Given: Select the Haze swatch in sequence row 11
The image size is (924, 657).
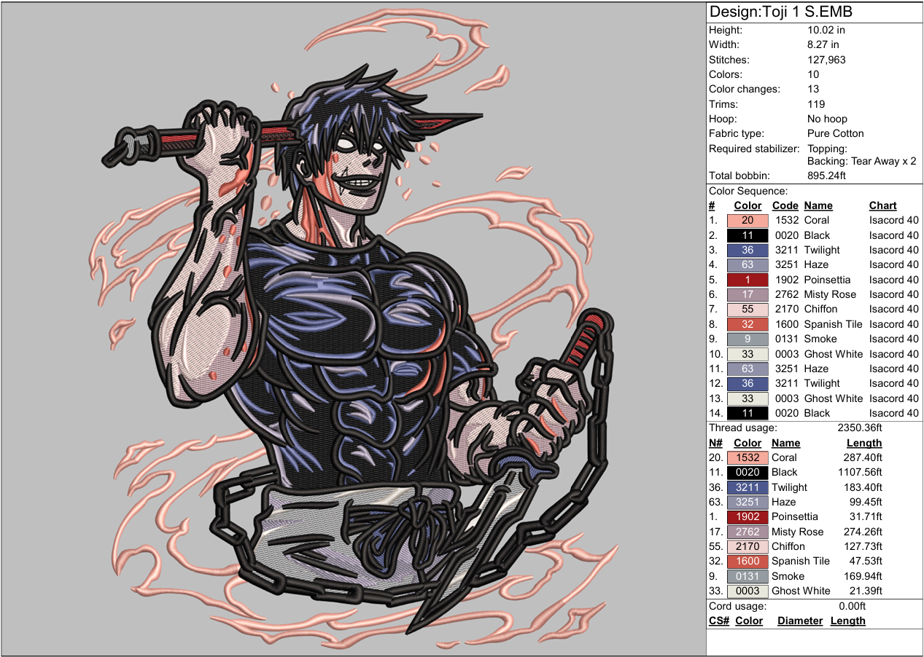Looking at the screenshot, I should click(x=748, y=369).
